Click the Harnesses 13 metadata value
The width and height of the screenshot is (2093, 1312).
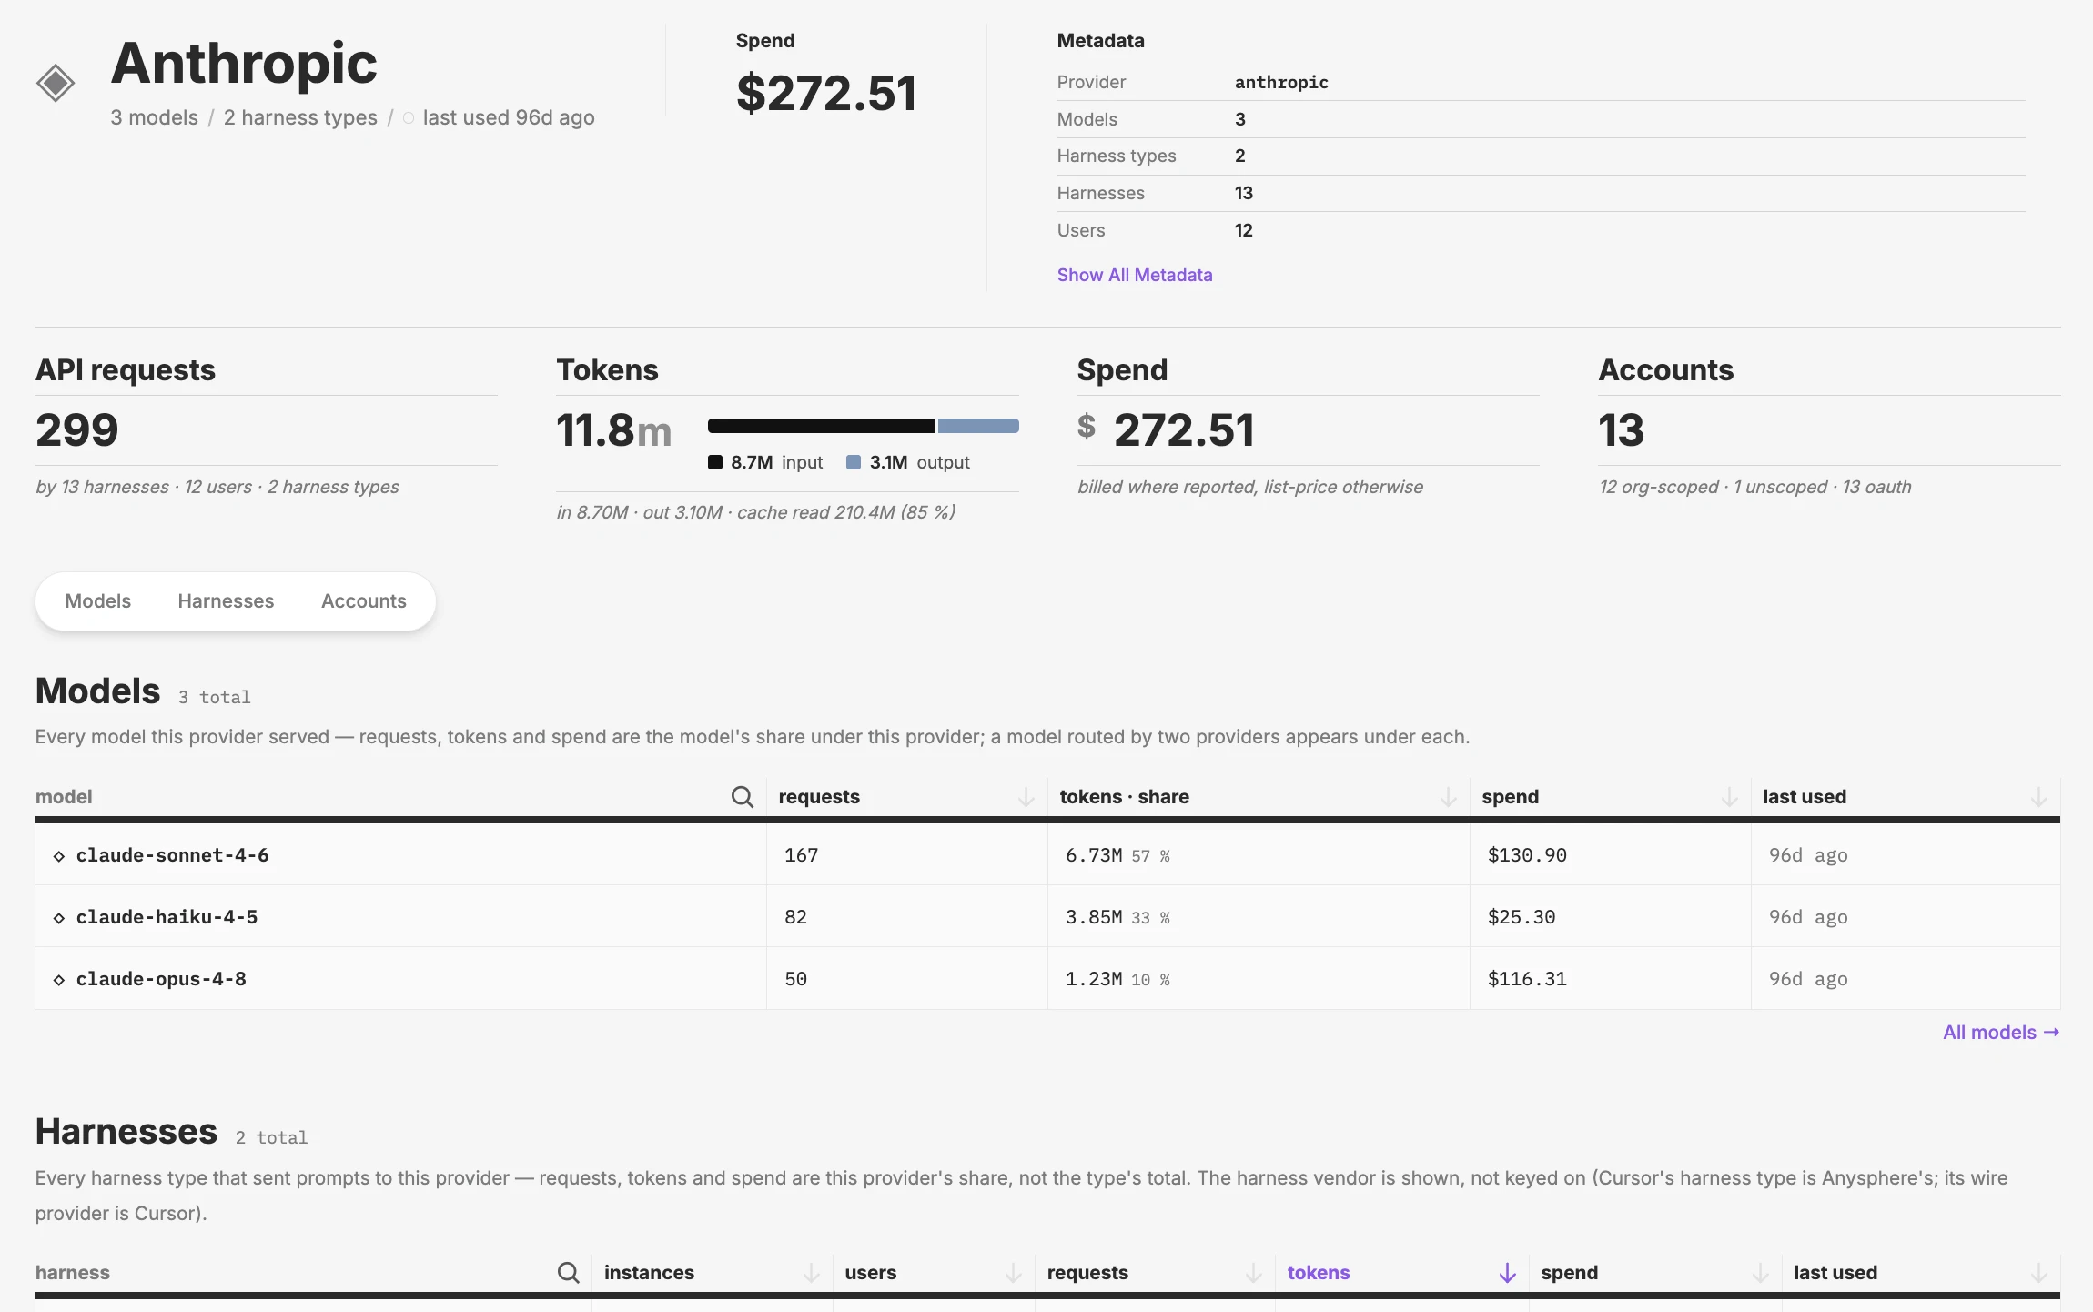pos(1244,193)
